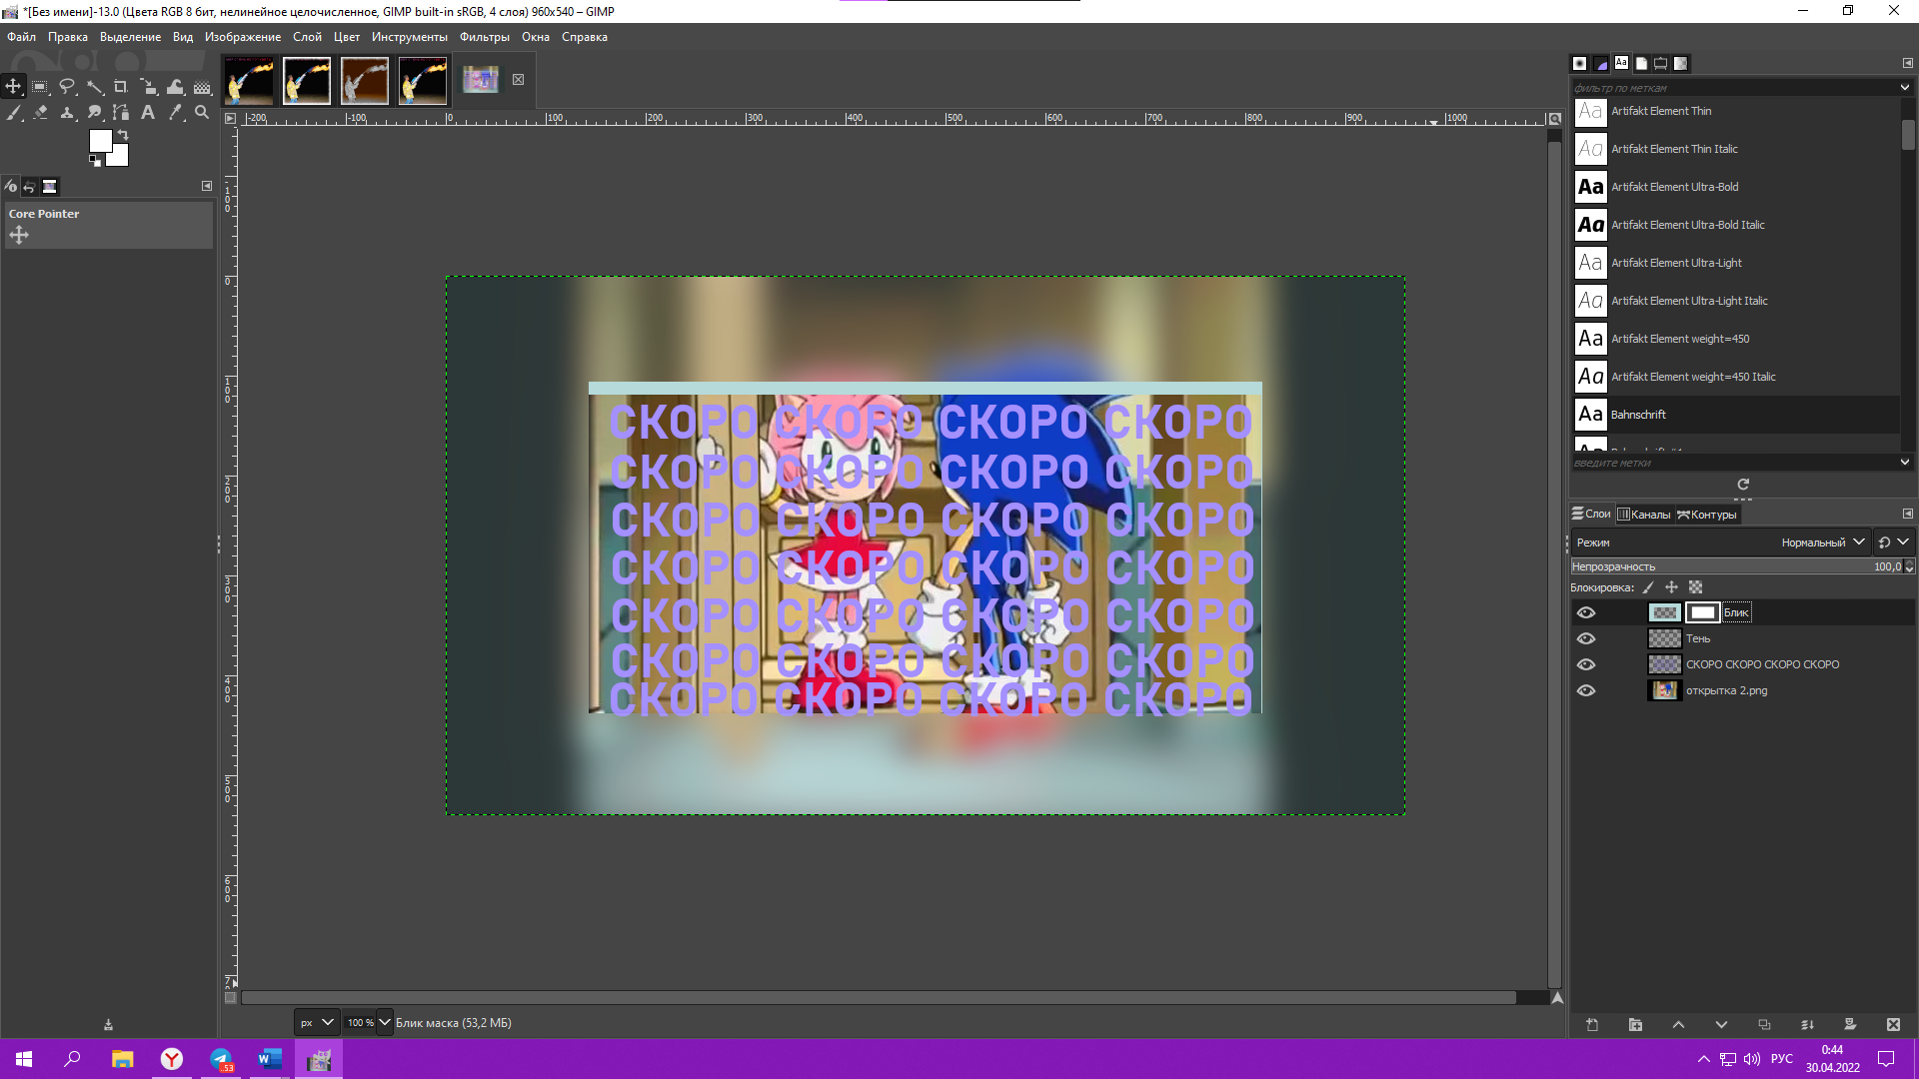Select the Move tool in the toolbox
This screenshot has height=1079, width=1919.
click(14, 87)
